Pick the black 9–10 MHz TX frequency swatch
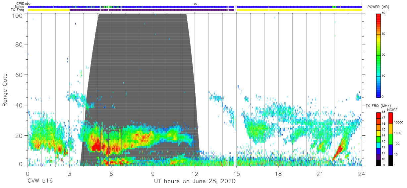Image resolution: width=407 pixels, height=188 pixels. click(378, 163)
